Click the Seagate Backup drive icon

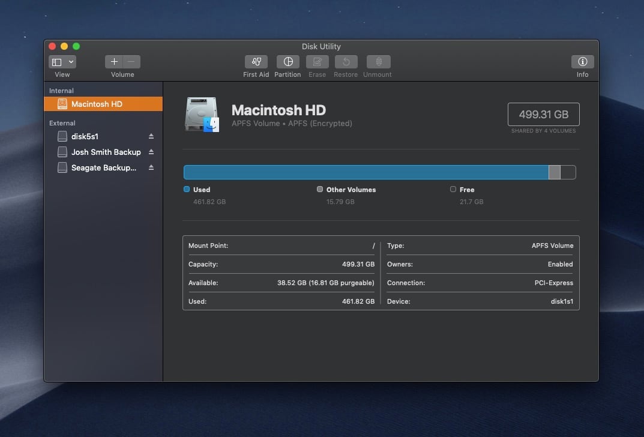(62, 167)
